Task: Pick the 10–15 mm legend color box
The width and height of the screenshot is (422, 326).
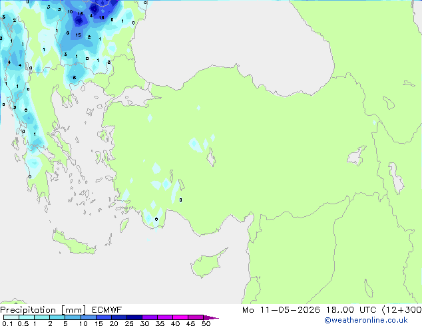Action: point(89,317)
